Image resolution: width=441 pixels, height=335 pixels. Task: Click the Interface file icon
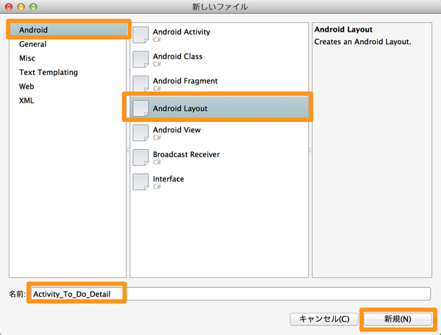(x=140, y=182)
